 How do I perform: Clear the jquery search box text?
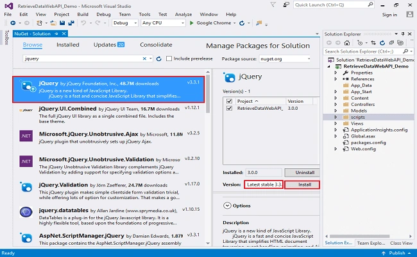point(144,58)
